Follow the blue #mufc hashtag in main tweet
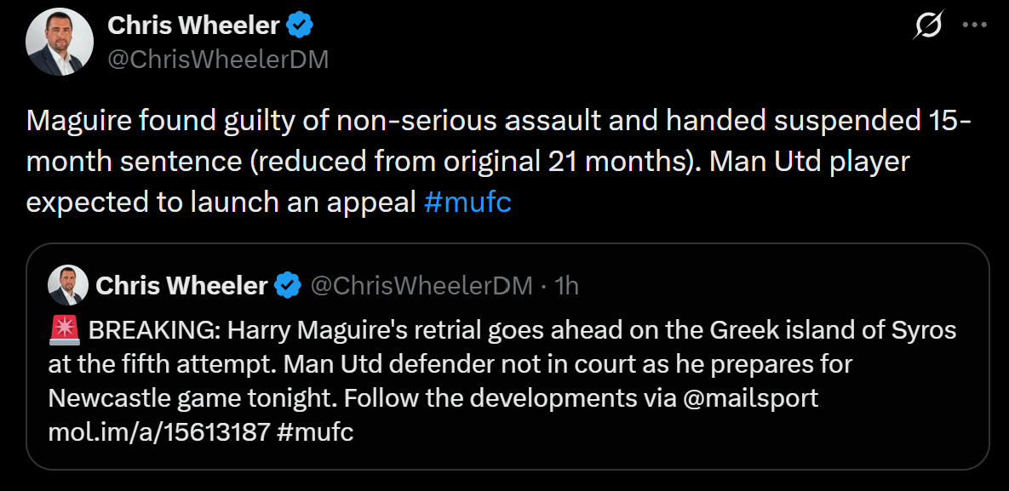The image size is (1009, 491). (467, 203)
